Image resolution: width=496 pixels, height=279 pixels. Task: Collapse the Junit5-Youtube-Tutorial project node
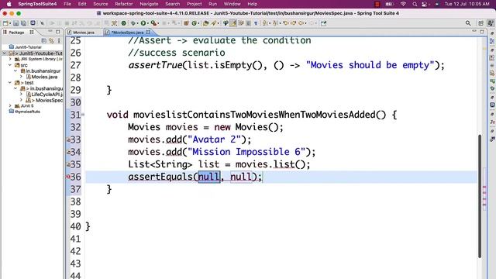(x=5, y=53)
